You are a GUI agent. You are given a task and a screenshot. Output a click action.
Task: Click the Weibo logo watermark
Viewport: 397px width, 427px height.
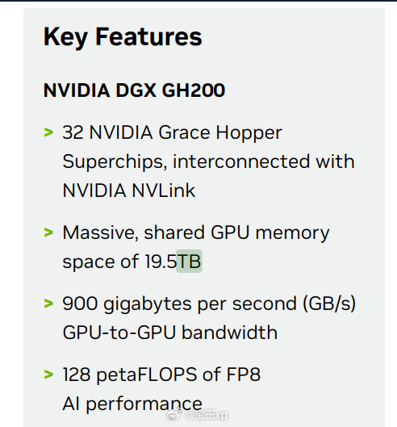point(174,414)
